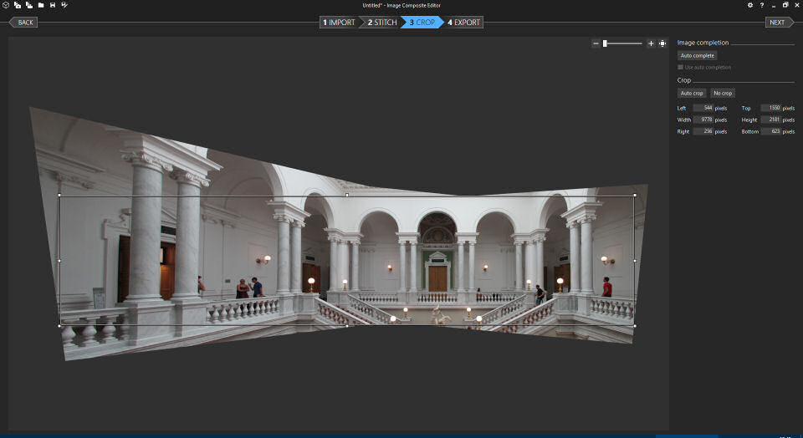
Task: Click the zoom slider handle
Action: click(x=605, y=43)
